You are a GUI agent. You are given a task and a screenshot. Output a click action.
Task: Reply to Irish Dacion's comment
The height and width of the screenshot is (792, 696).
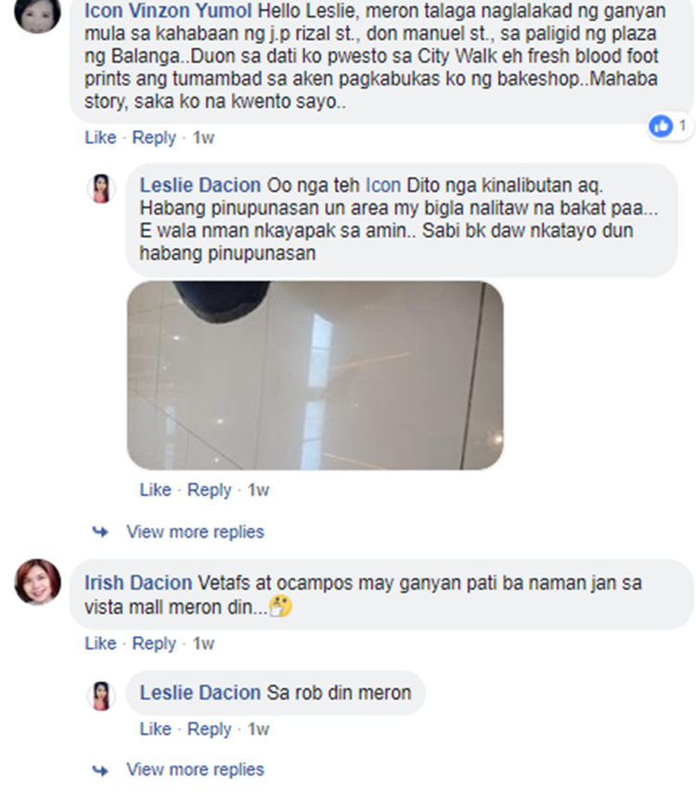point(154,643)
